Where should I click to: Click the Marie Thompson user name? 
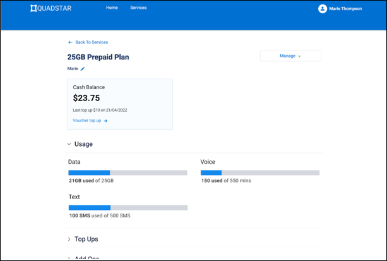coord(345,9)
